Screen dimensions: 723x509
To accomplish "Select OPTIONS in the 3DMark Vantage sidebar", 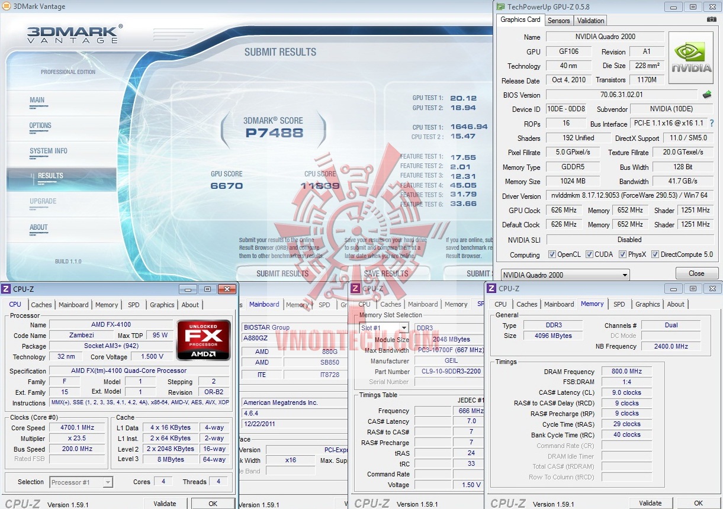I will tap(40, 125).
